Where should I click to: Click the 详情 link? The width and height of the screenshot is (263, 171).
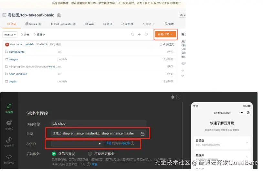94,164
